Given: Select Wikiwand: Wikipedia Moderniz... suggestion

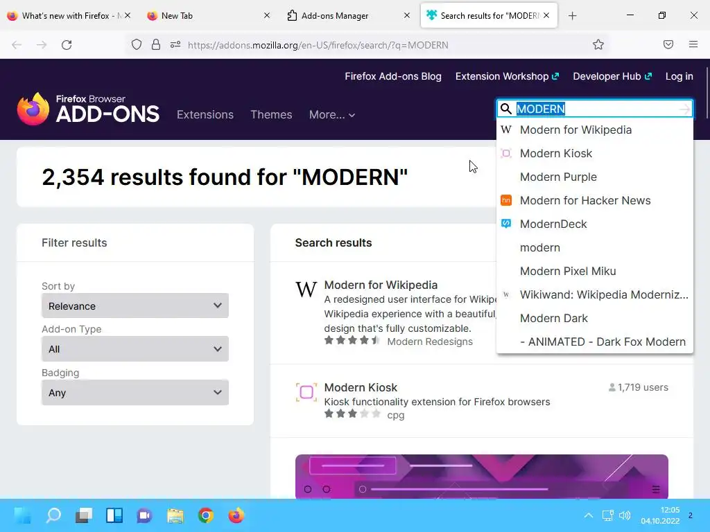Looking at the screenshot, I should pyautogui.click(x=594, y=294).
